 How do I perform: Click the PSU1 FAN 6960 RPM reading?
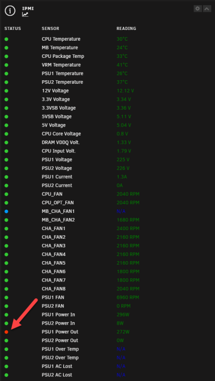coord(128,297)
